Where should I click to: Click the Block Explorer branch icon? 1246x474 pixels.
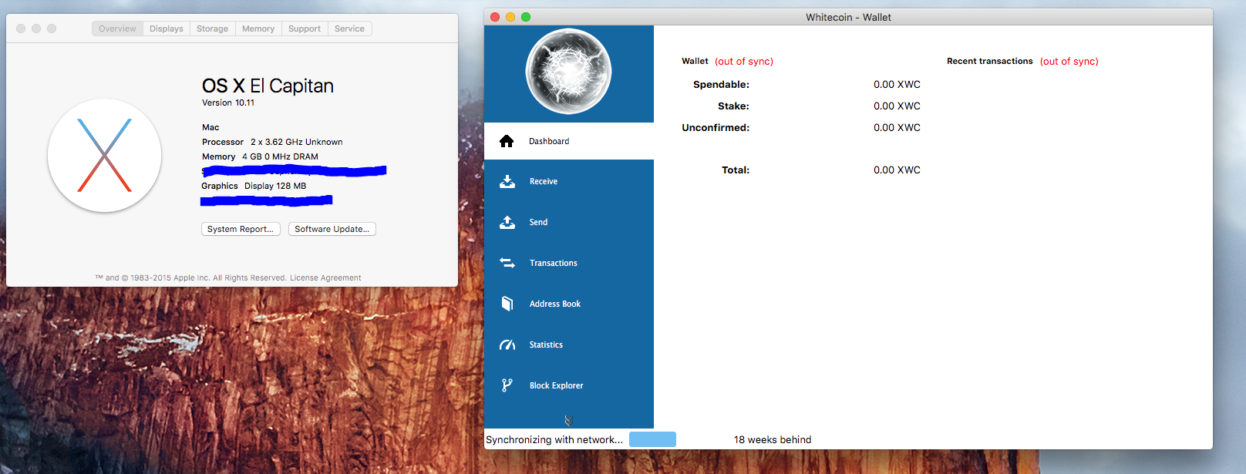click(507, 385)
